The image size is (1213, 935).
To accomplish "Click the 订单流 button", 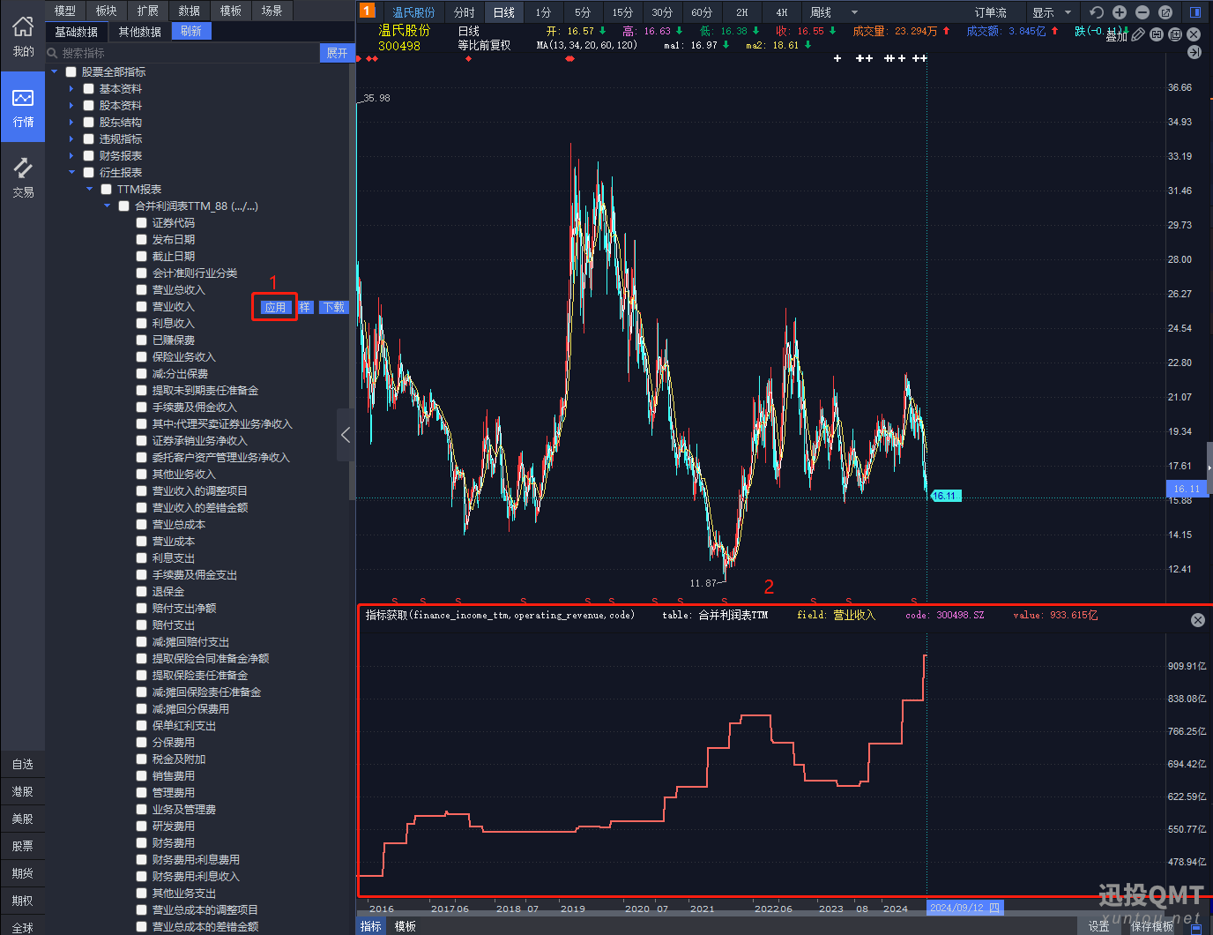I will click(x=991, y=12).
